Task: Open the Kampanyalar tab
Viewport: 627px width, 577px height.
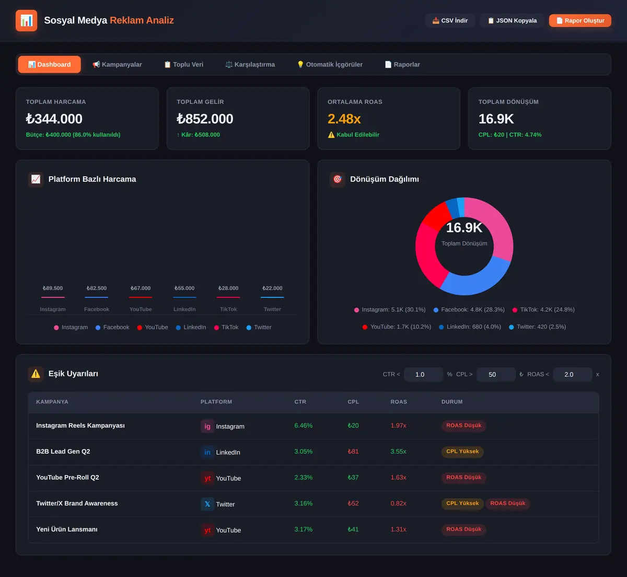Action: 117,64
